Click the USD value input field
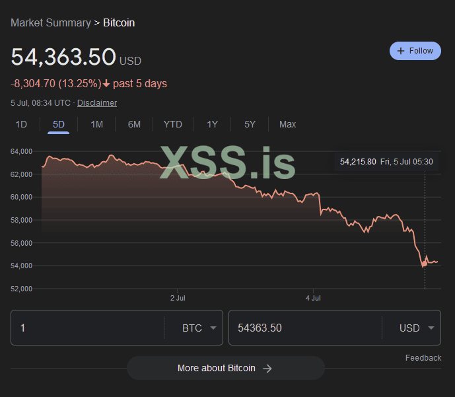Viewport: 455px width, 397px height. pos(305,328)
